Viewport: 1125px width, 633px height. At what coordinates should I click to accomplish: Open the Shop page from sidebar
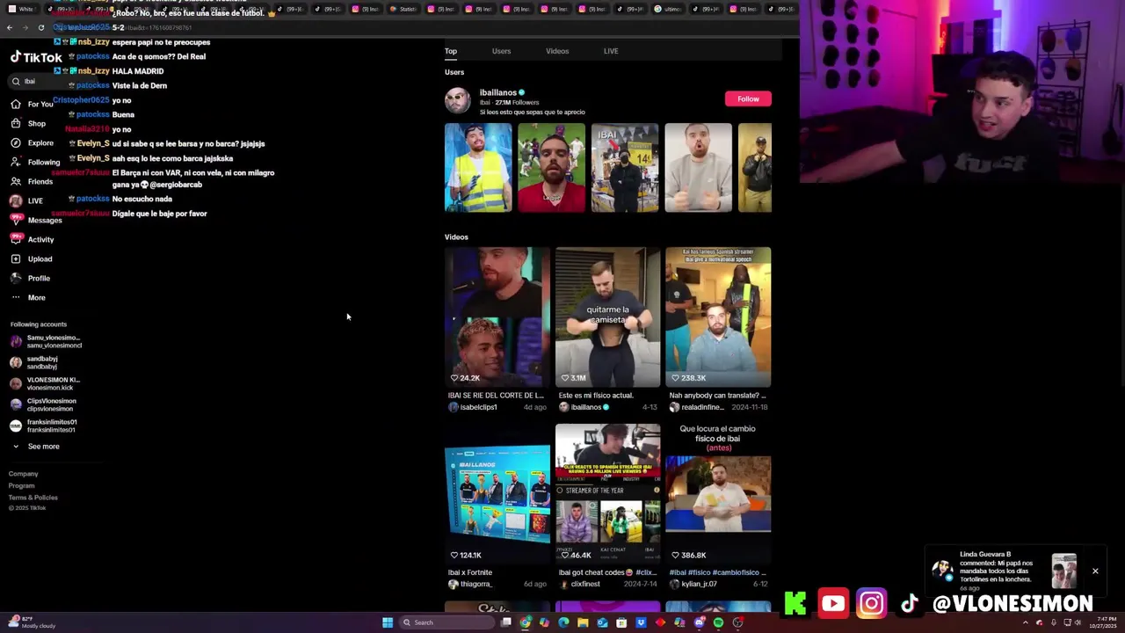pyautogui.click(x=28, y=123)
